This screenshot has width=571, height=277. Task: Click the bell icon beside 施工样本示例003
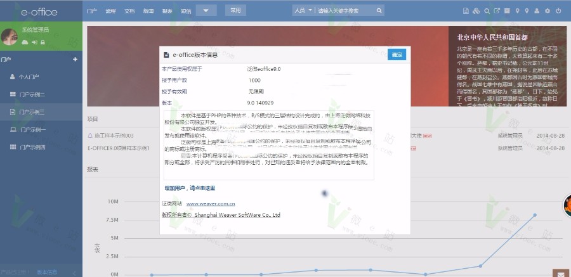(90, 136)
